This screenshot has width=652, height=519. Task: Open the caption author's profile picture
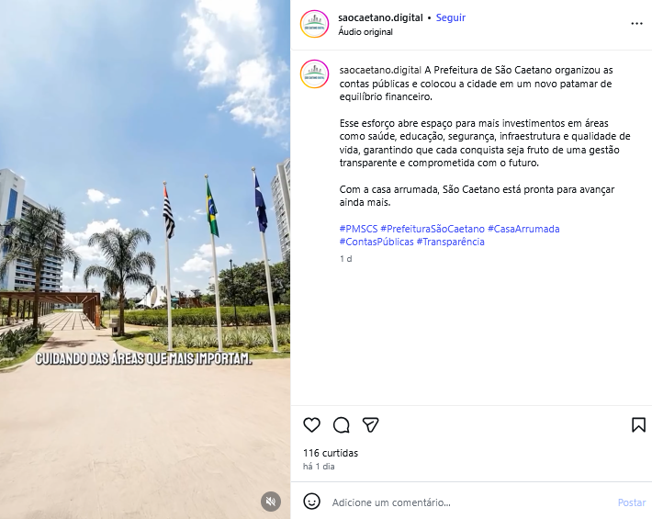(x=314, y=74)
